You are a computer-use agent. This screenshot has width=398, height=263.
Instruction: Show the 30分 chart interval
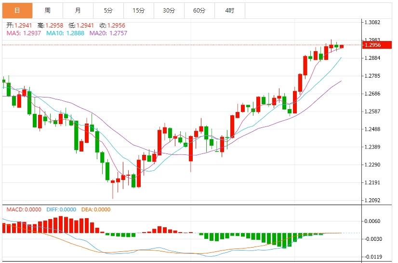[x=169, y=10]
